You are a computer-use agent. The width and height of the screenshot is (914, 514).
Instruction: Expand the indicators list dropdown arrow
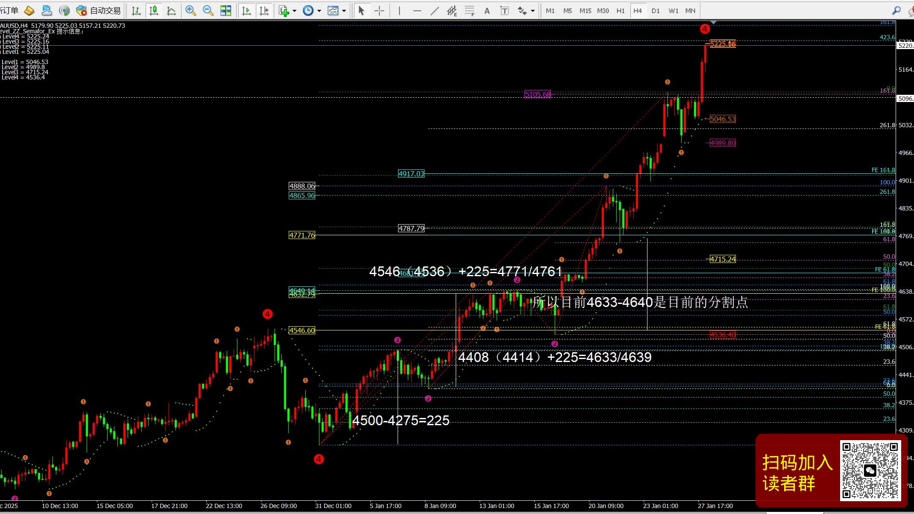click(x=294, y=11)
